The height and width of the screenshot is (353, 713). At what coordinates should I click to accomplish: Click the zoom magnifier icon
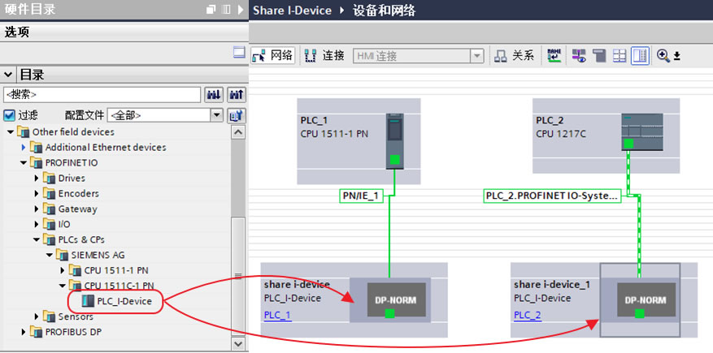(x=663, y=56)
